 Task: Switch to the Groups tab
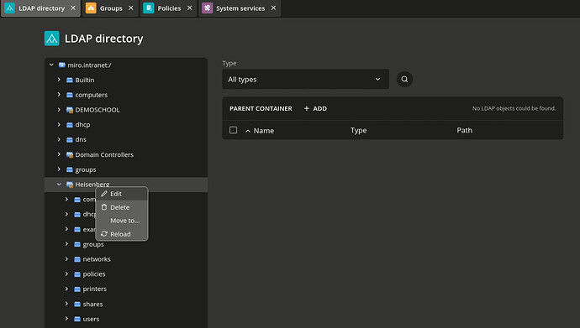(x=111, y=8)
